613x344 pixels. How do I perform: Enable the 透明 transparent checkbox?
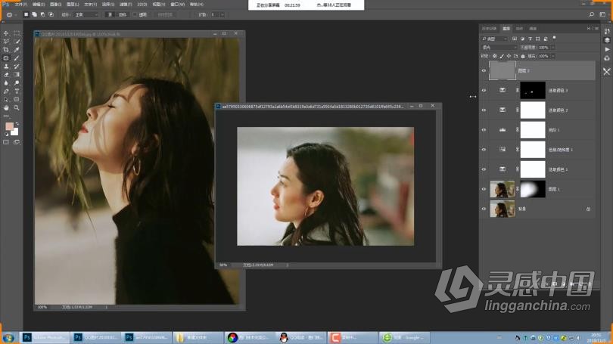point(135,14)
